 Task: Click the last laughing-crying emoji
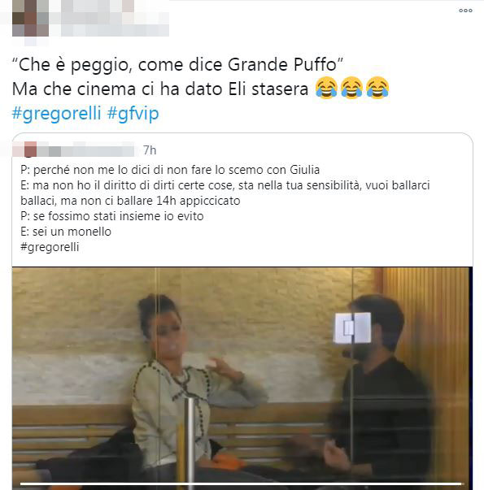pyautogui.click(x=377, y=88)
